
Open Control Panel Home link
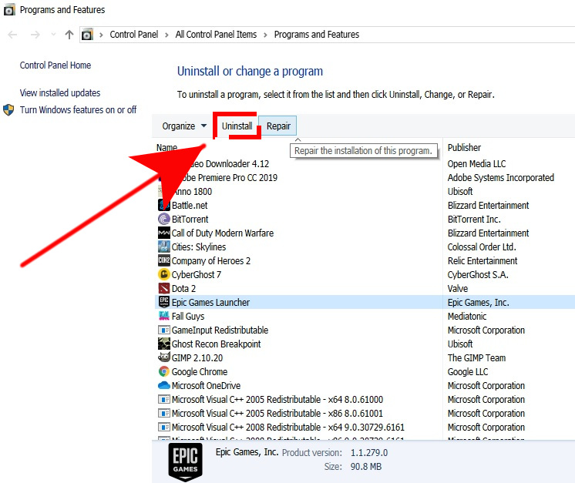coord(55,65)
